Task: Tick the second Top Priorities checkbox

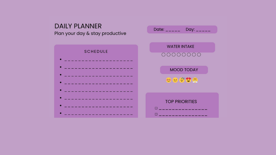Action: (156, 114)
